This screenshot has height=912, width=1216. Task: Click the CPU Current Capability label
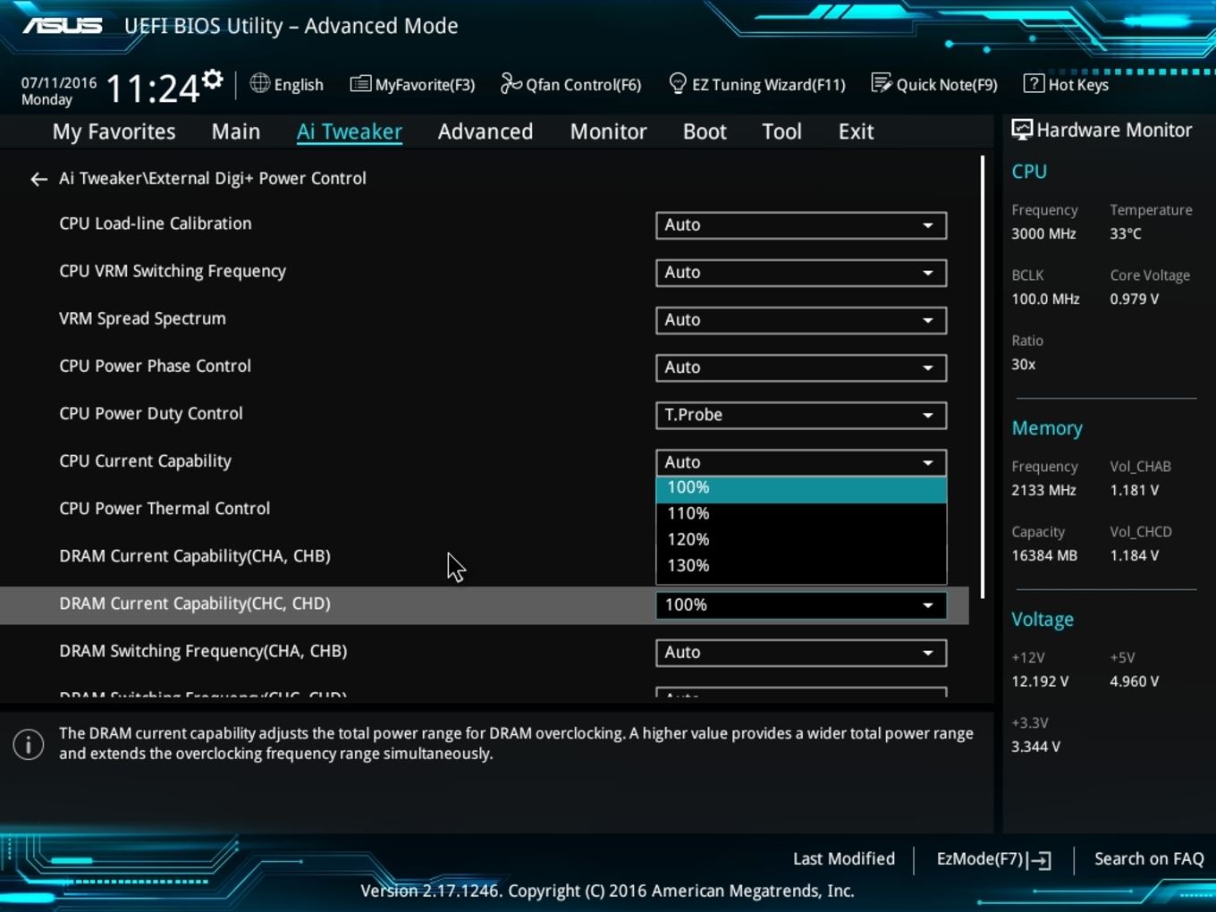pyautogui.click(x=145, y=461)
